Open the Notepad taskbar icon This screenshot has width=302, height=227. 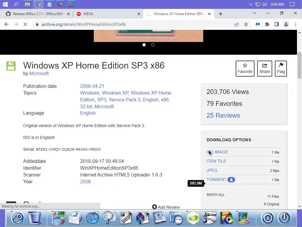coord(49,4)
